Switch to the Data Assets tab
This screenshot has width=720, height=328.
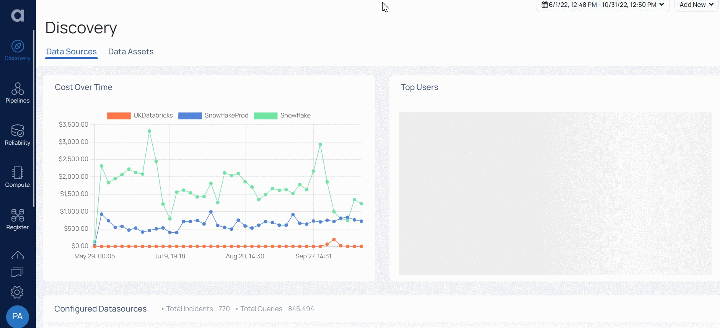pyautogui.click(x=131, y=52)
